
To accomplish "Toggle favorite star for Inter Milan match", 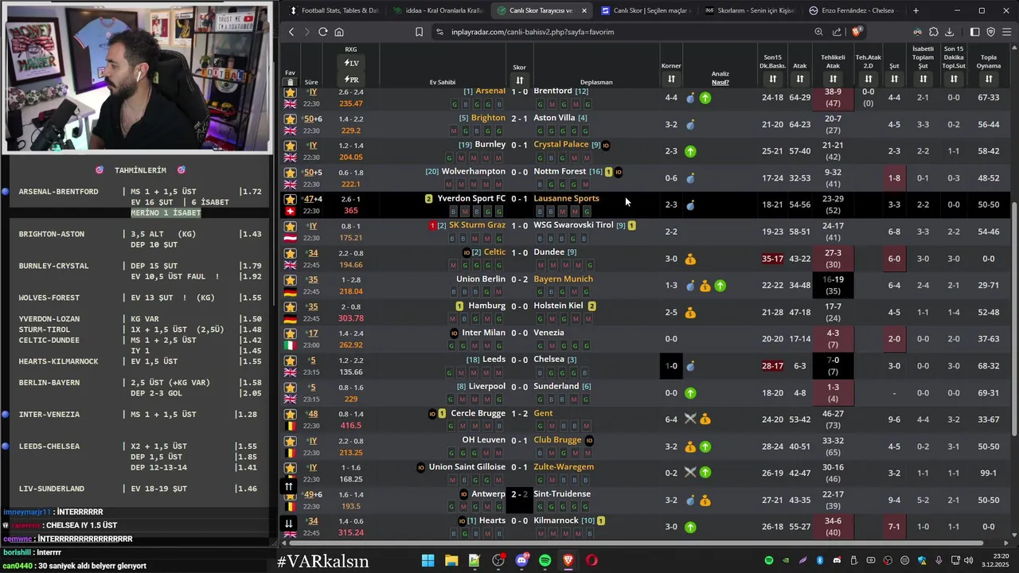I will click(x=290, y=333).
